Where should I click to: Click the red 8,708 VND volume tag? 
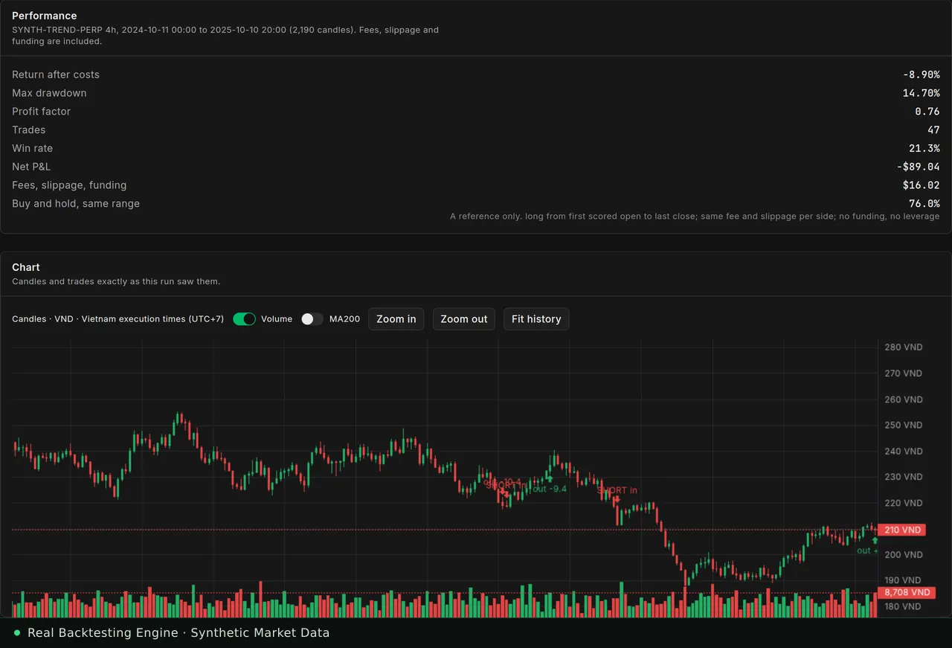click(x=907, y=593)
